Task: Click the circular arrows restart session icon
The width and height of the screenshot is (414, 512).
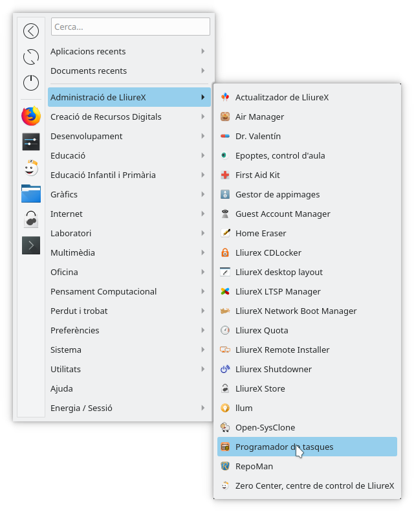Action: pyautogui.click(x=31, y=57)
